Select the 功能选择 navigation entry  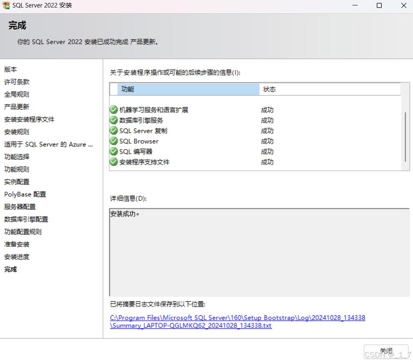pos(17,157)
